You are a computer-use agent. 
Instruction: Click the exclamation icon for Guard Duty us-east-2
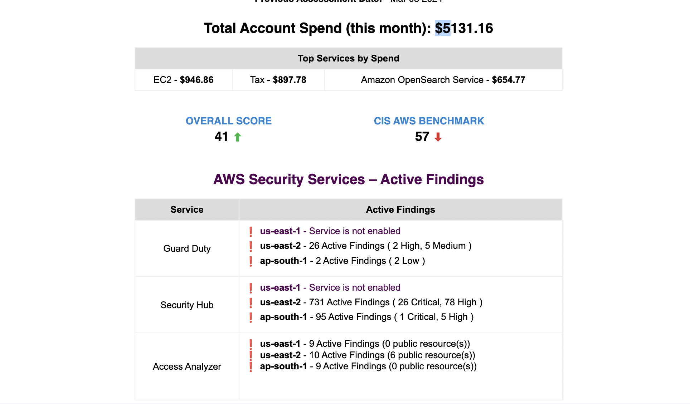(251, 246)
